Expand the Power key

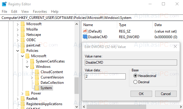point(23,94)
